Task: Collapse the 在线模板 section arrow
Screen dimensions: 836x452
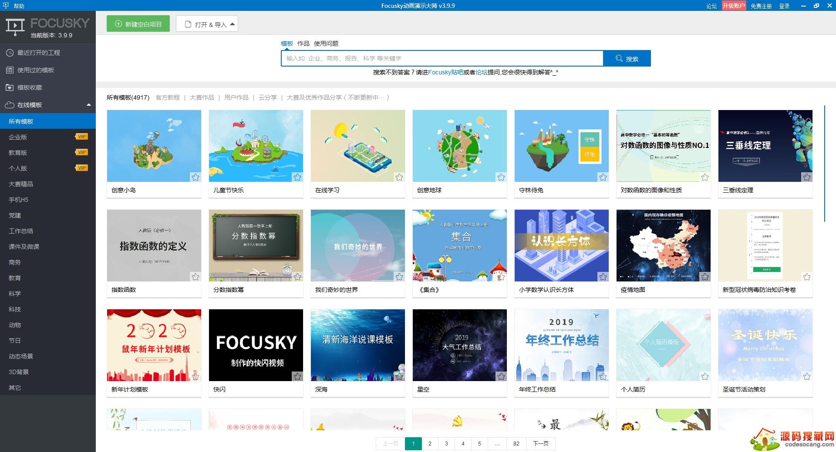Action: [x=89, y=105]
